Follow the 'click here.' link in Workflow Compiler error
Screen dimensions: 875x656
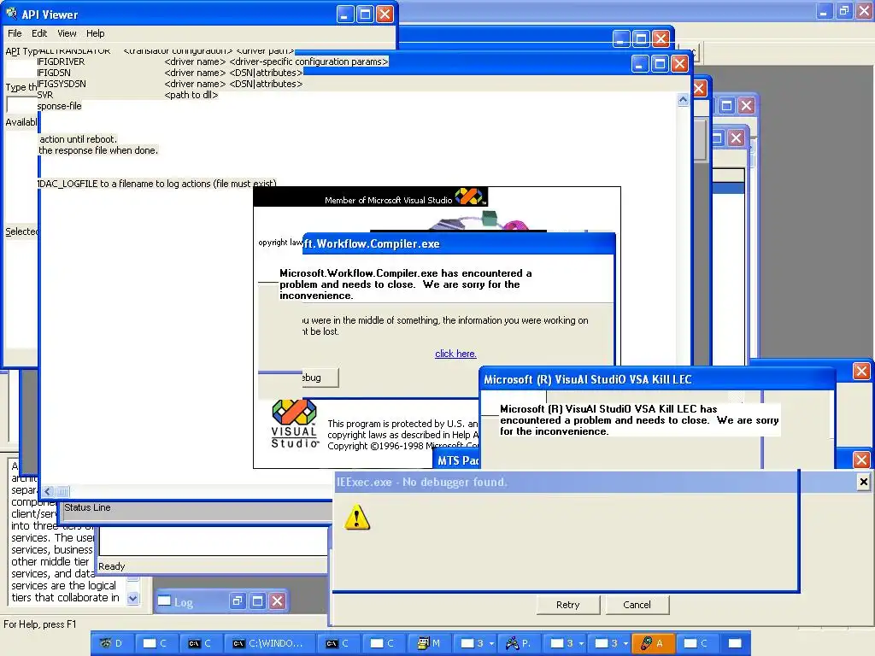(x=455, y=354)
